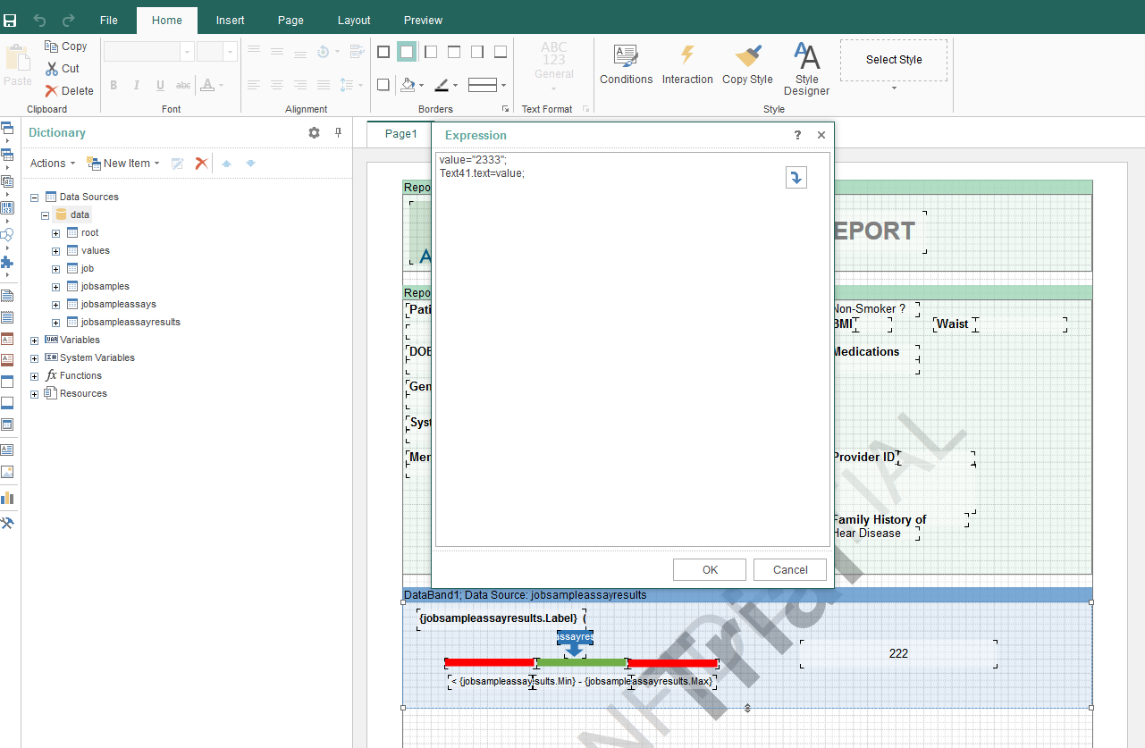The width and height of the screenshot is (1145, 748).
Task: Open the tools icon at the toolbox bottom
Action: [7, 523]
